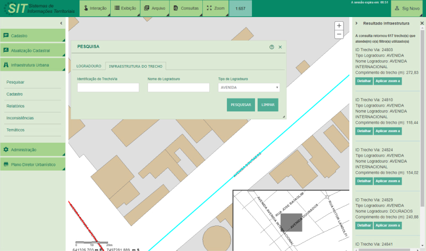Close the Pesquisa search dialog

[280, 47]
